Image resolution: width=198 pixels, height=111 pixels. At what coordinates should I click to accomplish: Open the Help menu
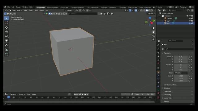pos(31,7)
